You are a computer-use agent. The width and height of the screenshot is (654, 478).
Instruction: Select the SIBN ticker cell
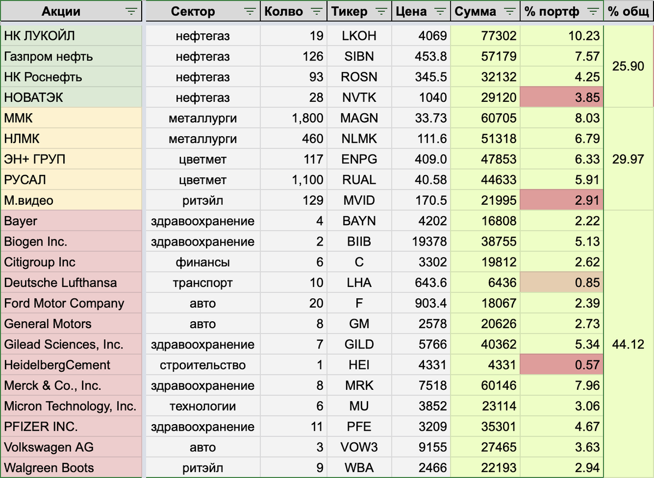point(359,57)
